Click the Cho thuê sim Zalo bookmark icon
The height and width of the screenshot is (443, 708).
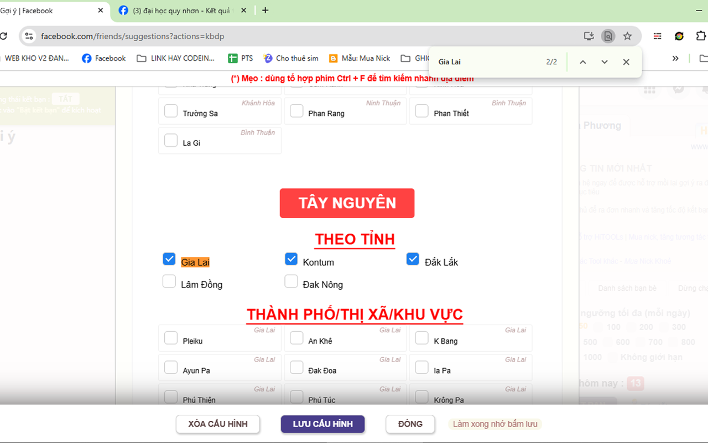click(268, 58)
